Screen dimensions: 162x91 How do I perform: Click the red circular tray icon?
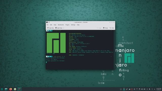point(132,89)
